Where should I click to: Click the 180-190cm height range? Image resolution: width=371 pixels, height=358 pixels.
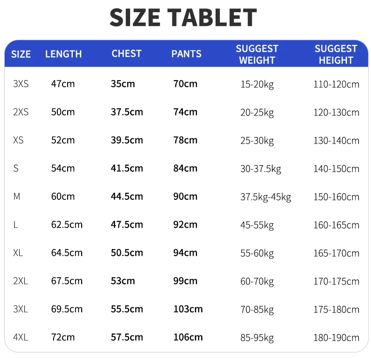[336, 338]
